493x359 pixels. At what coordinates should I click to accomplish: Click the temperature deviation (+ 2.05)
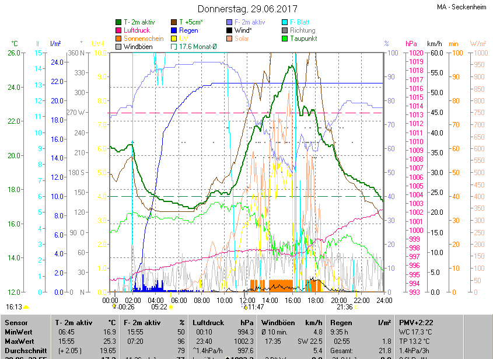70,350
